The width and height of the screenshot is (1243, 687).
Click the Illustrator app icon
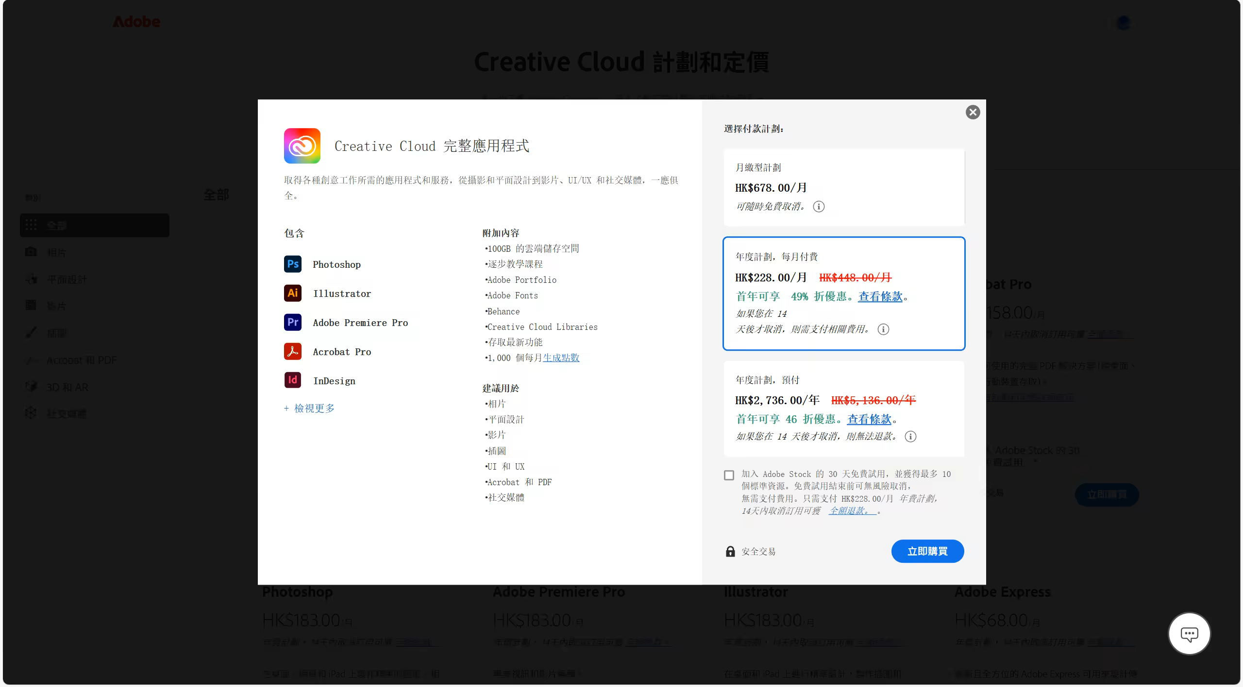(x=293, y=293)
